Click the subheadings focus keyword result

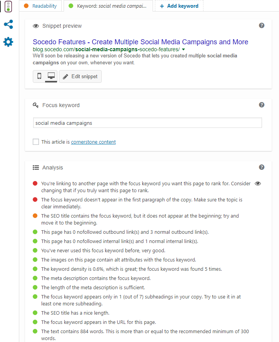[x=141, y=300]
